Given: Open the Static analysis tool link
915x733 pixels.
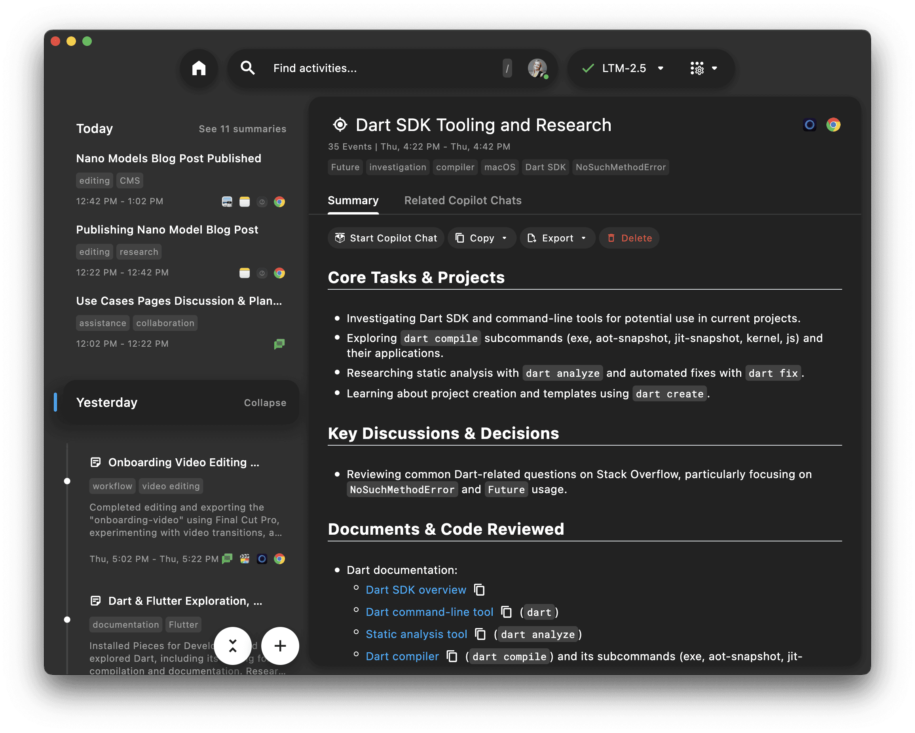Looking at the screenshot, I should tap(416, 634).
